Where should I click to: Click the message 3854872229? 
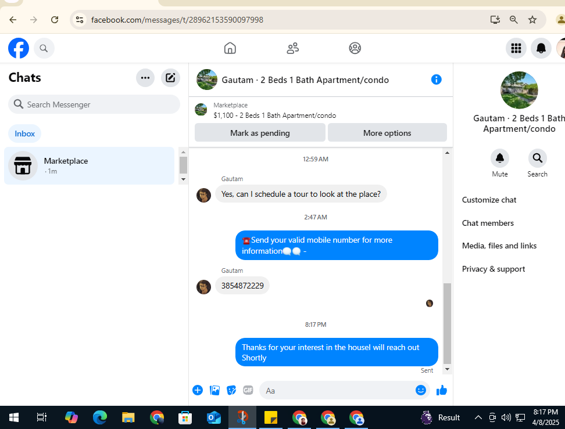point(242,286)
